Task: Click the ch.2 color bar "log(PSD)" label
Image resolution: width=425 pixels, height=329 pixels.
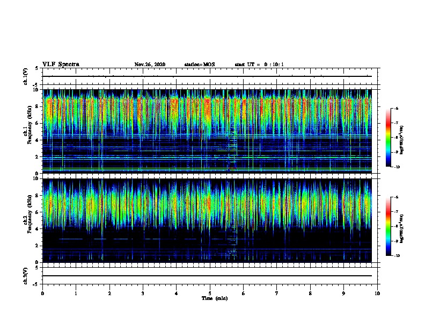Action: (402, 228)
